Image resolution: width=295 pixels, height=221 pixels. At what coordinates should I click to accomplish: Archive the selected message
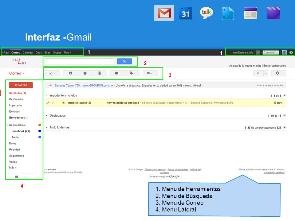pyautogui.click(x=70, y=73)
